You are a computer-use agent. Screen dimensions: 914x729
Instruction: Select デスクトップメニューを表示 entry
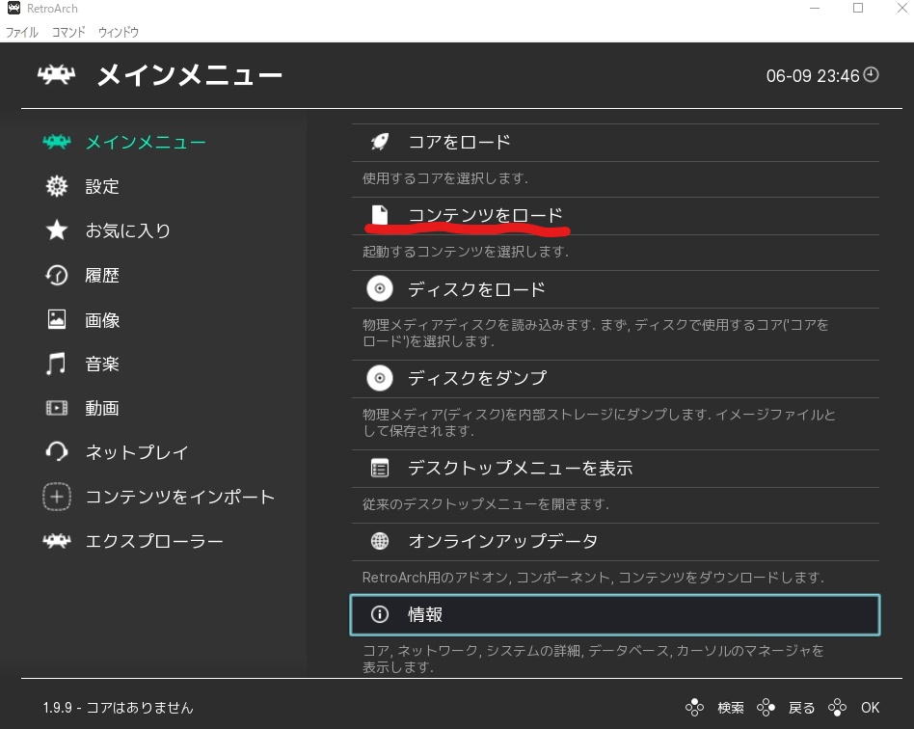(x=615, y=469)
